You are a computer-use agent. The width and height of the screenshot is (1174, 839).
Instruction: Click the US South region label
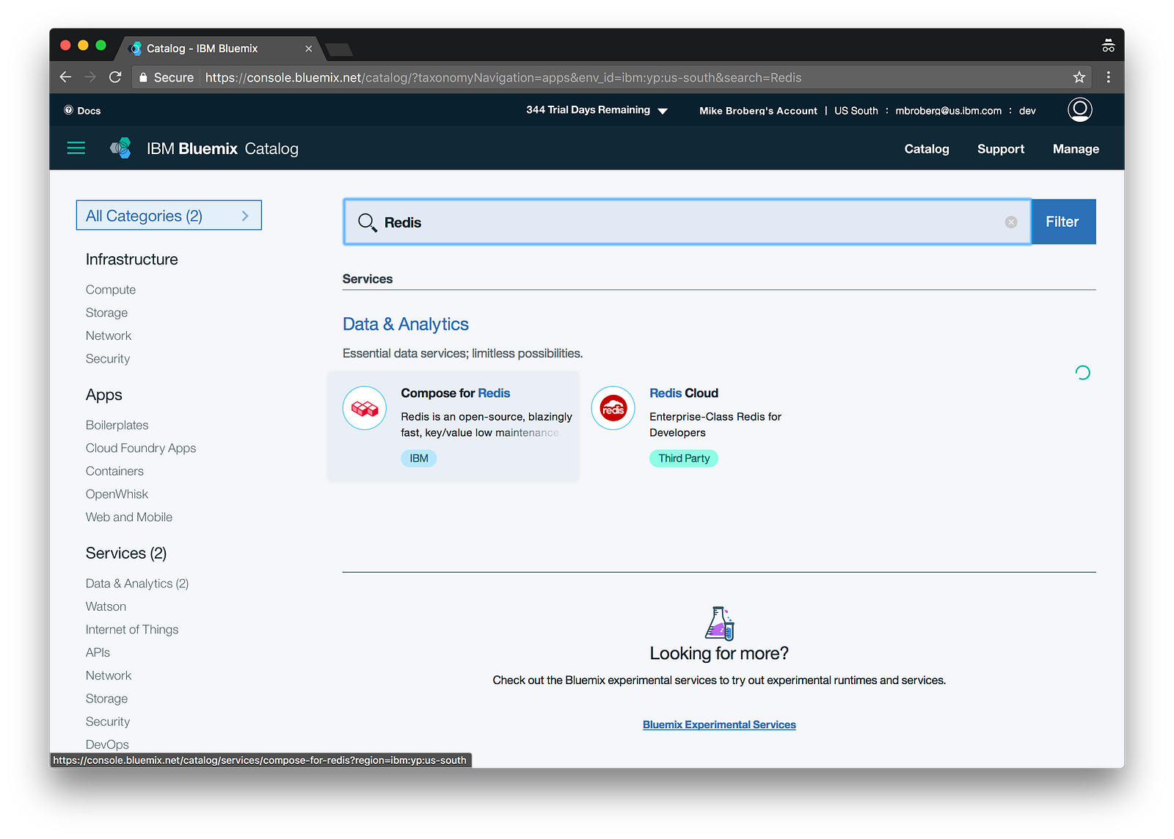856,111
